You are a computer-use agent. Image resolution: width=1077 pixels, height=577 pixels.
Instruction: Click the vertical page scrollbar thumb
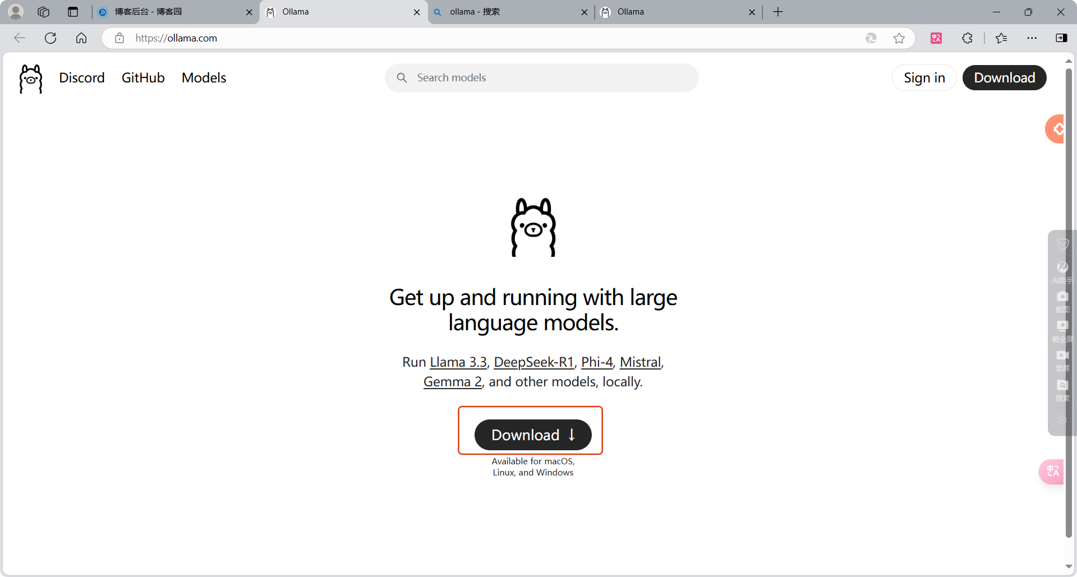1069,303
